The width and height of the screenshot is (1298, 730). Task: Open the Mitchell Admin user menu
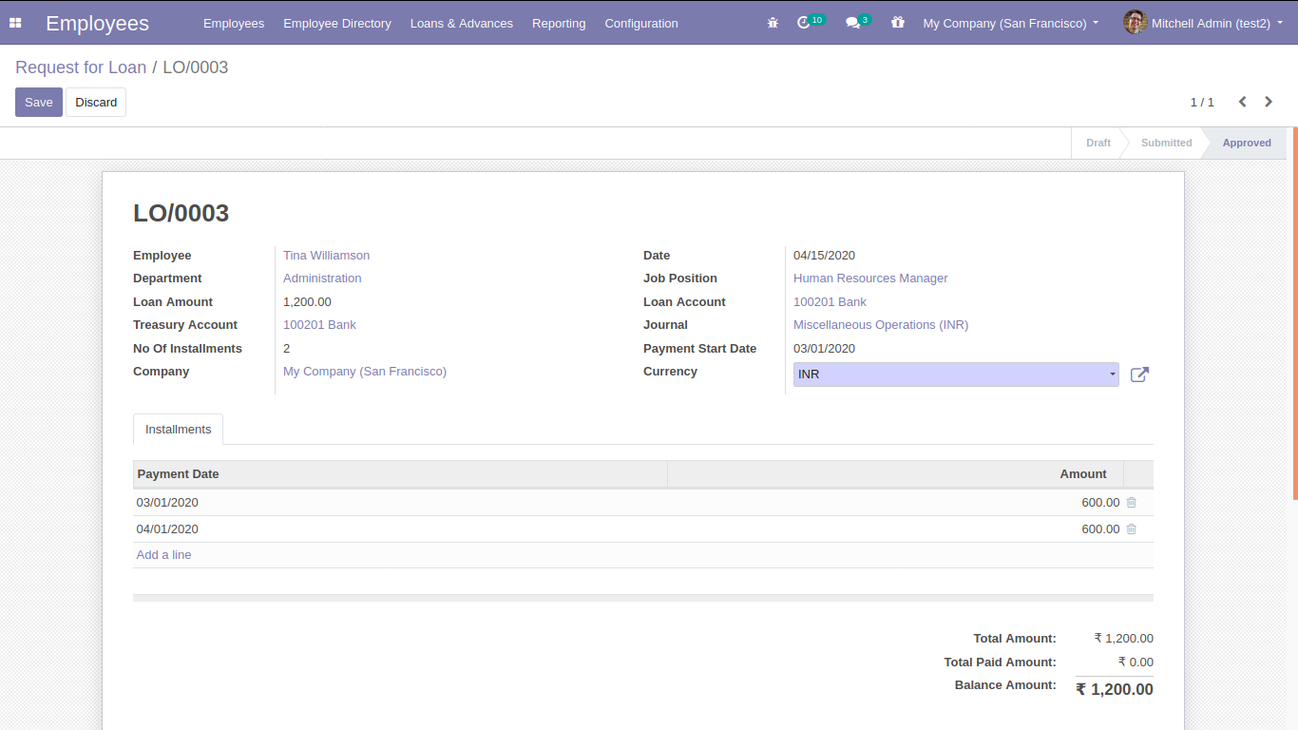click(1201, 23)
